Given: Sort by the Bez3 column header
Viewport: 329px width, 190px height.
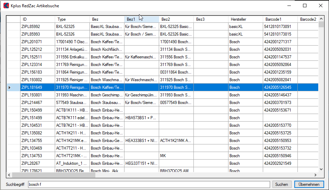Looking at the screenshot, I should 211,19.
